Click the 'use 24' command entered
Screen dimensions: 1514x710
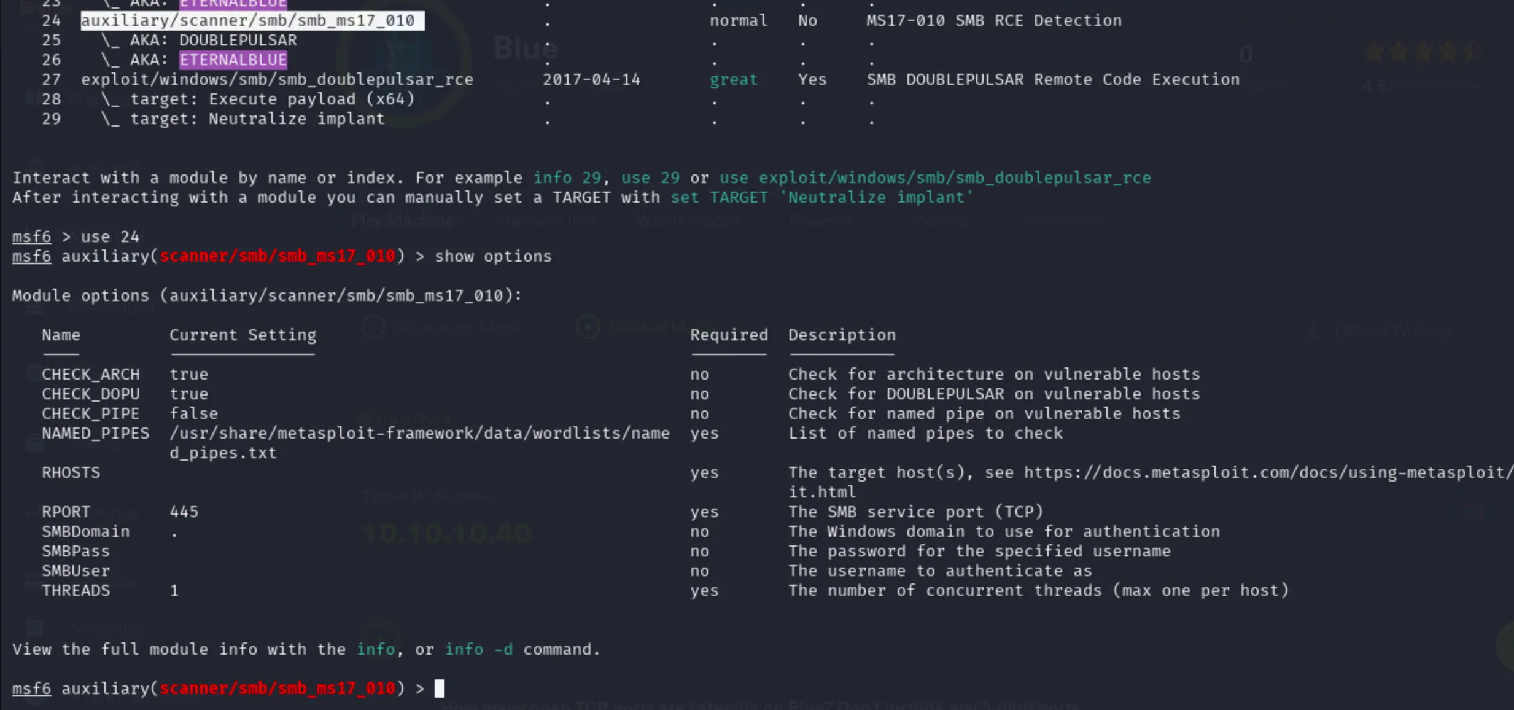pyautogui.click(x=110, y=237)
